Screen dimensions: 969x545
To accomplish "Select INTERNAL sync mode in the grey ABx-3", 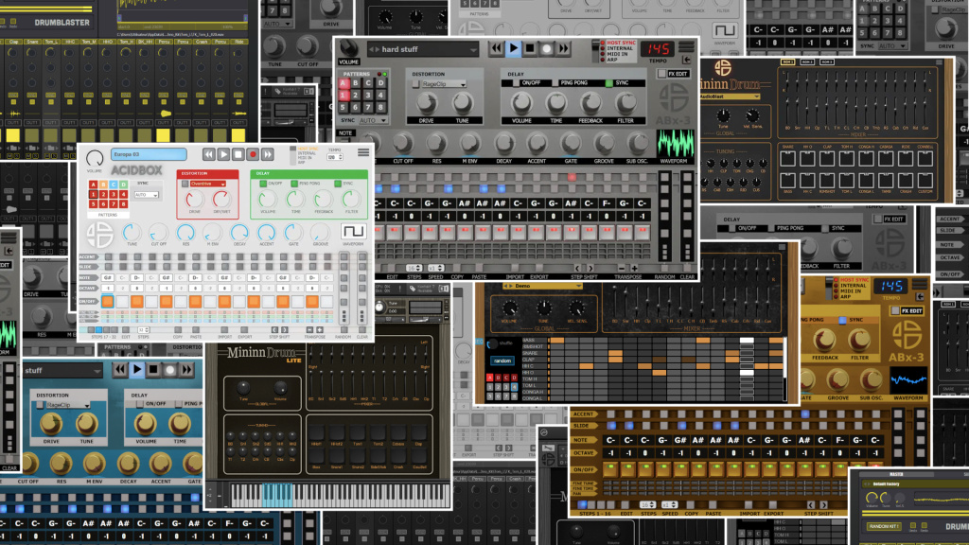I will coord(620,48).
